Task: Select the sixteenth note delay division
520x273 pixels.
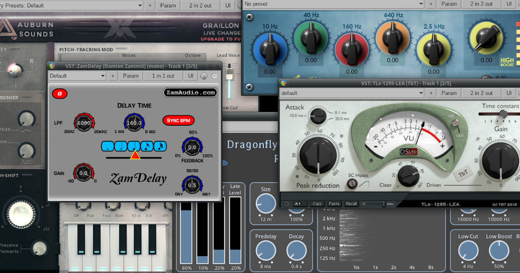Action: coord(160,146)
